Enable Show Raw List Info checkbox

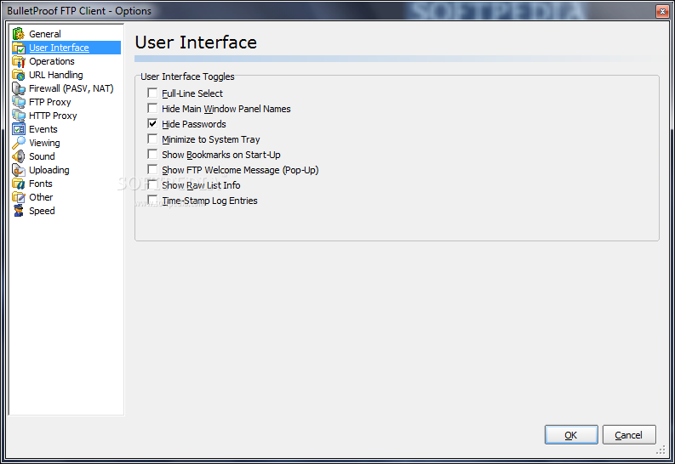pyautogui.click(x=152, y=184)
